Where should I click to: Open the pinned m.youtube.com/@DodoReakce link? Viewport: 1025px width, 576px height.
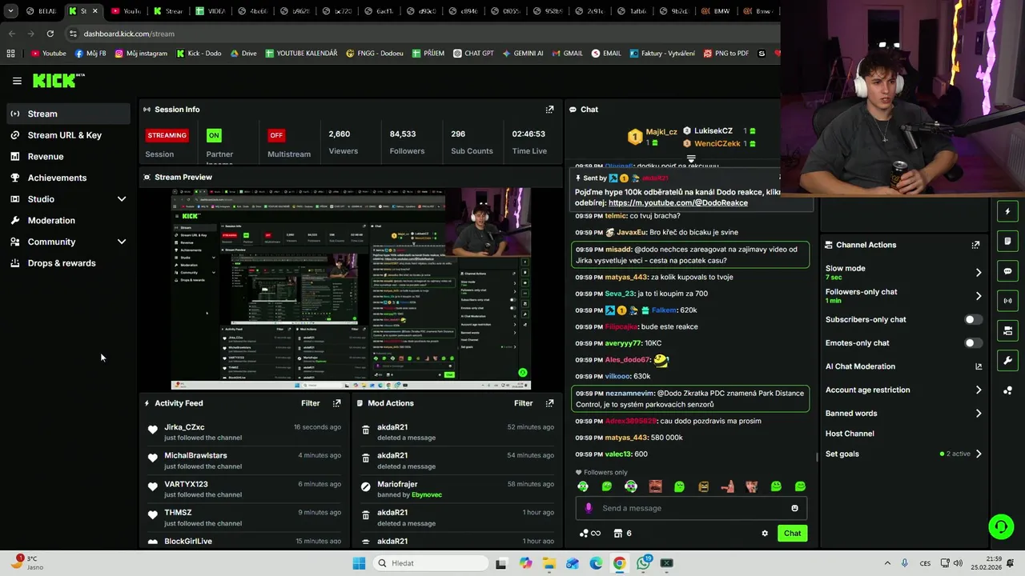(677, 203)
